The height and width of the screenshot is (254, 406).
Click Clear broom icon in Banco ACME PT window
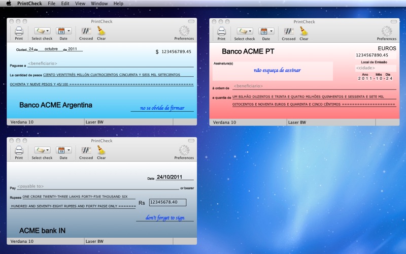point(303,31)
